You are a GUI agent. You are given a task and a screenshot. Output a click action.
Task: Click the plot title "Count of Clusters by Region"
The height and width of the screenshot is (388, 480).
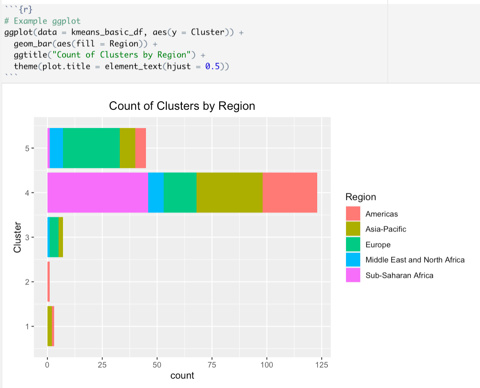point(182,106)
